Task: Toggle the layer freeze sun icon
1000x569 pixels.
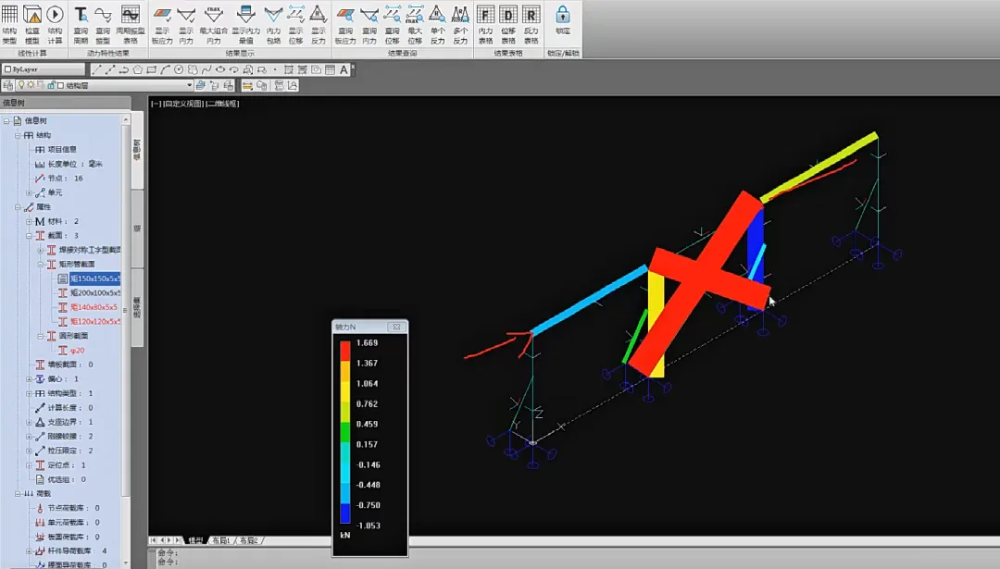Action: coord(30,85)
